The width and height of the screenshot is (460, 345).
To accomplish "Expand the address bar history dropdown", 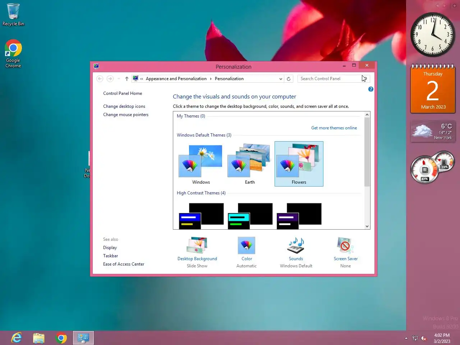I will click(281, 79).
